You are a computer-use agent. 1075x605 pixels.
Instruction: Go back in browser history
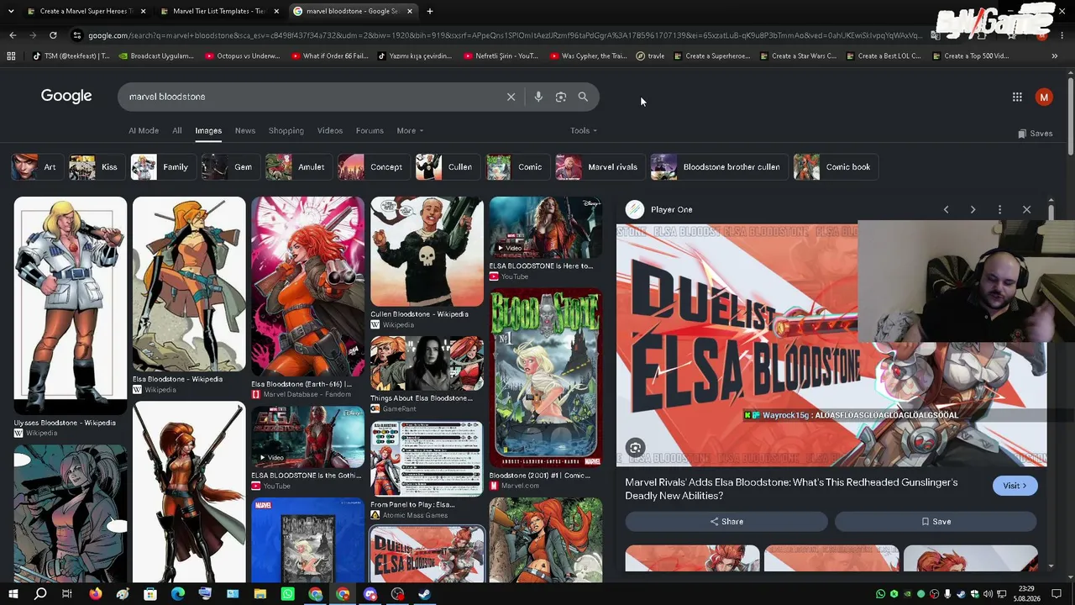pos(13,35)
